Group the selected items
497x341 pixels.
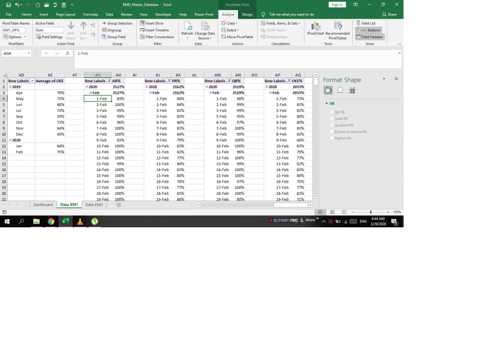tap(117, 23)
